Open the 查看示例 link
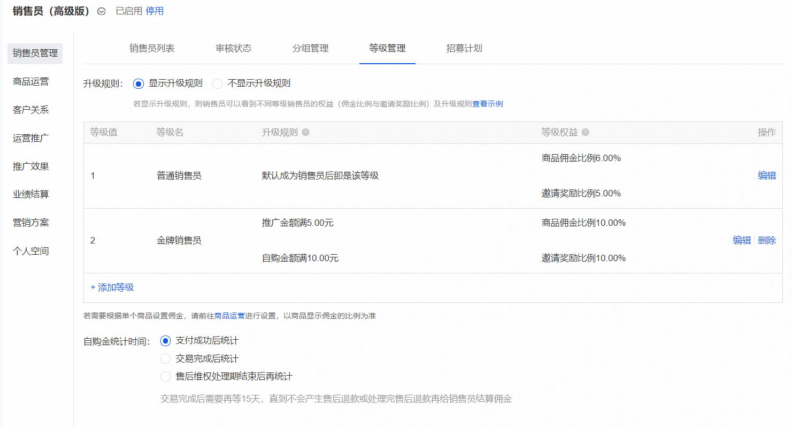The width and height of the screenshot is (792, 427). 487,104
